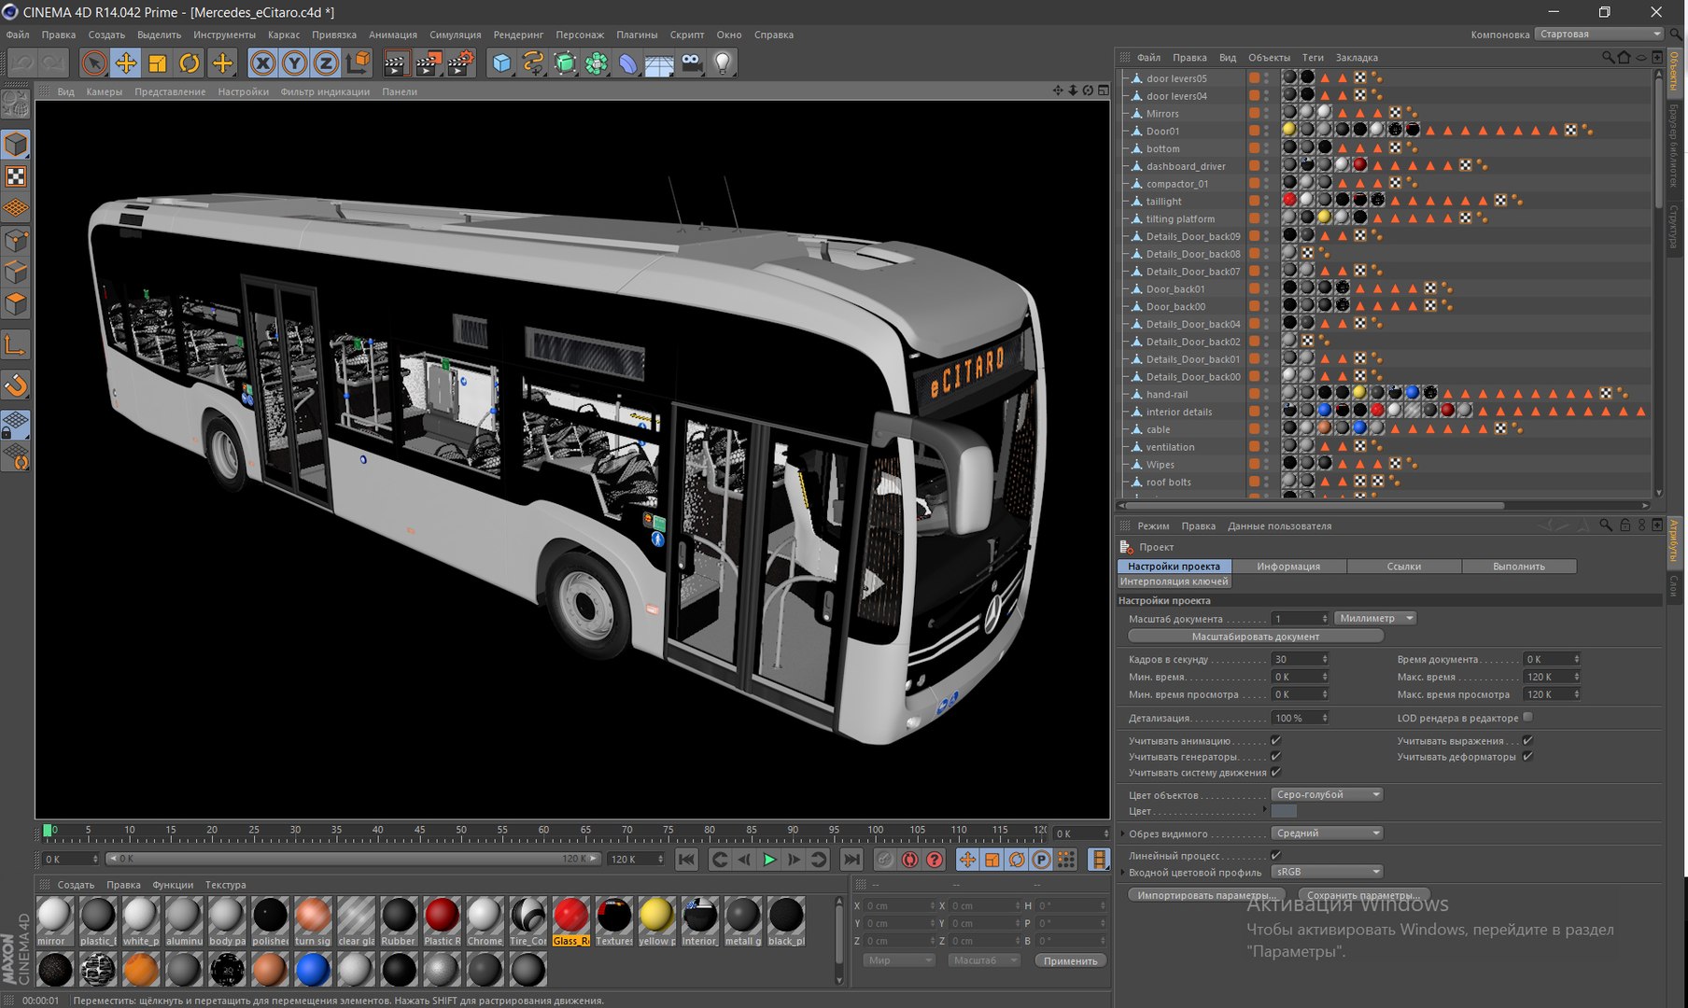Toggle Учитывать деформаторы checkbox
Screen dimensions: 1688x1008
(1527, 756)
